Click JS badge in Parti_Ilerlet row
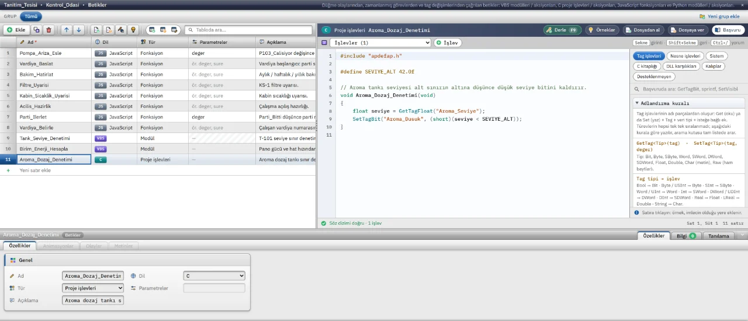This screenshot has width=748, height=321. (101, 117)
